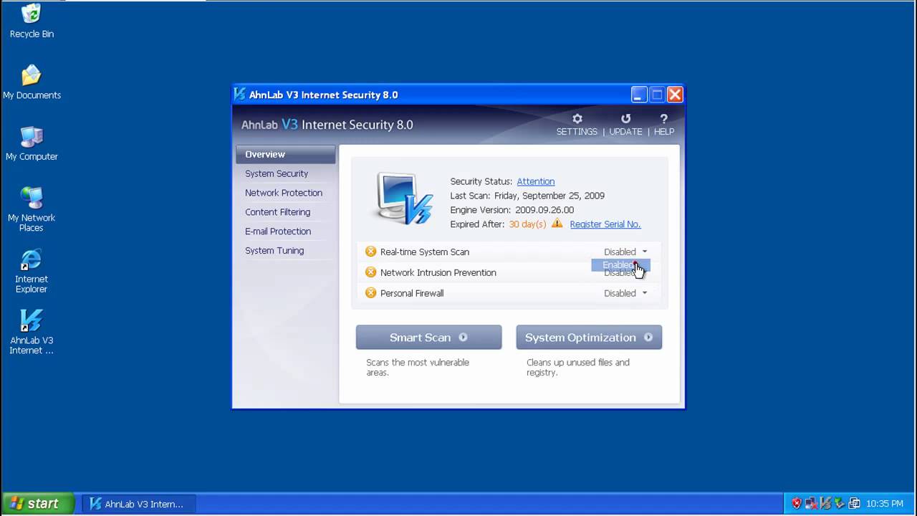The height and width of the screenshot is (516, 917).
Task: Open the Windows Start menu
Action: pos(38,504)
